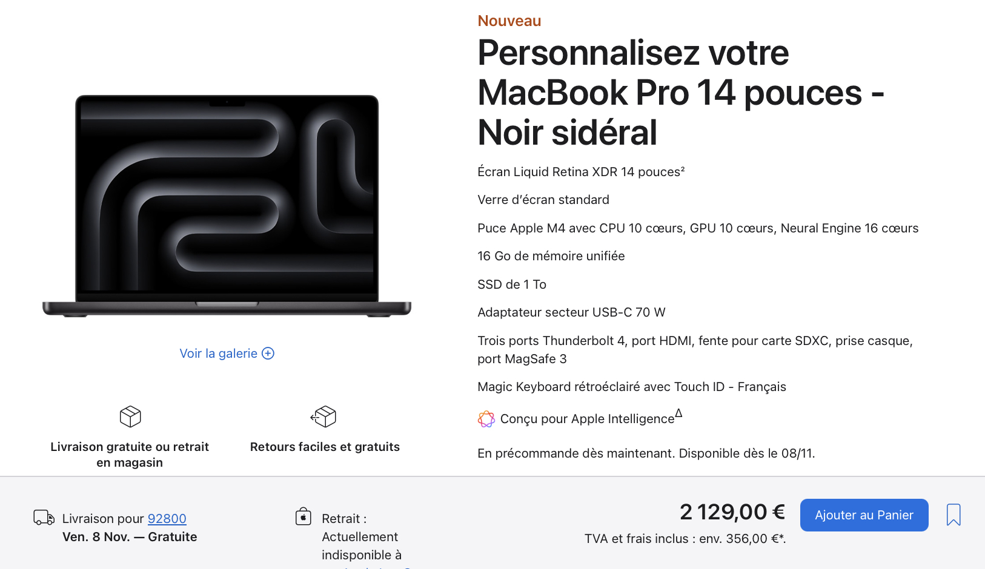
Task: Click the MacBook Pro product image
Action: 227,206
